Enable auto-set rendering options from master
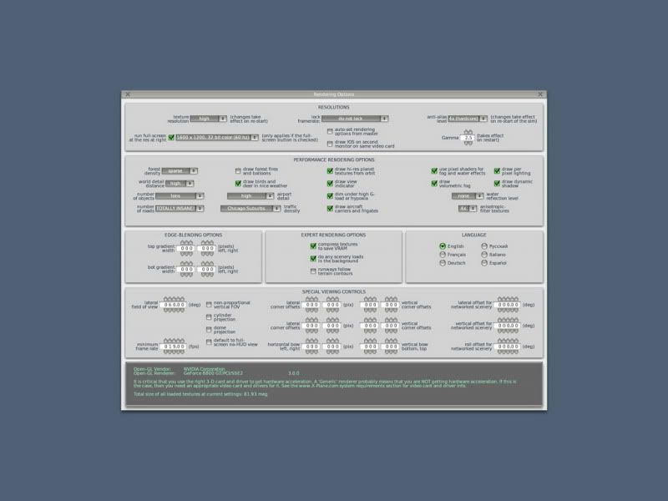 pyautogui.click(x=330, y=132)
